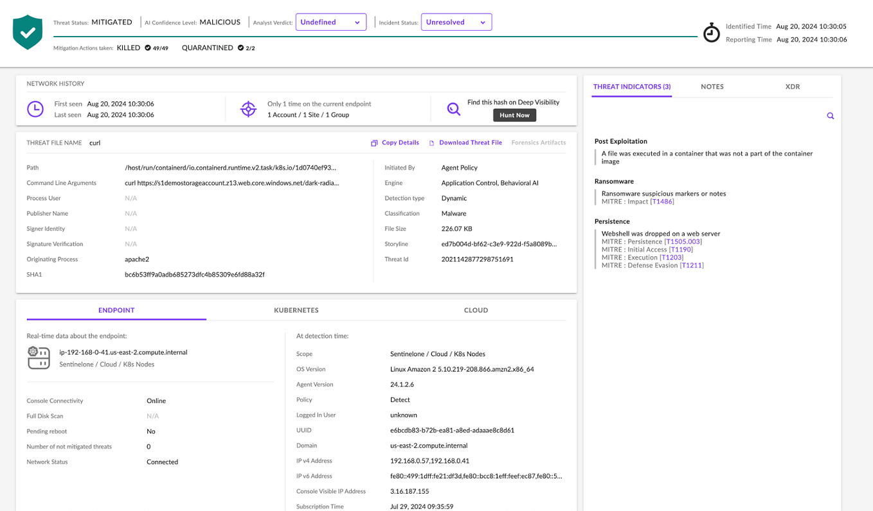This screenshot has width=873, height=511.
Task: Click the SentinelOne shield checkmark logo
Action: tap(27, 31)
